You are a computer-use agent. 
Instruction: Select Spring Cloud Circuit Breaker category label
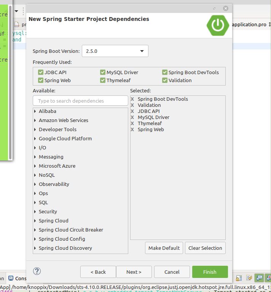(x=71, y=230)
